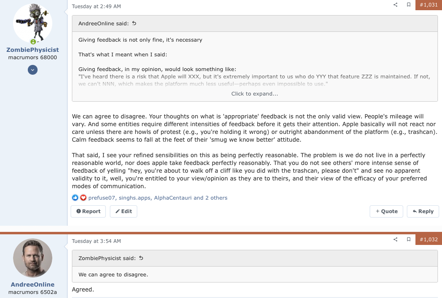Reply to ZombiePhysicist's post
The height and width of the screenshot is (298, 442).
[x=423, y=211]
